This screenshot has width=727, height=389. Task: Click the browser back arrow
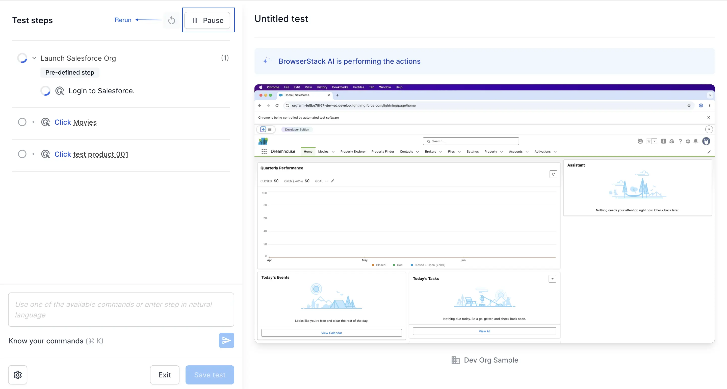point(260,105)
